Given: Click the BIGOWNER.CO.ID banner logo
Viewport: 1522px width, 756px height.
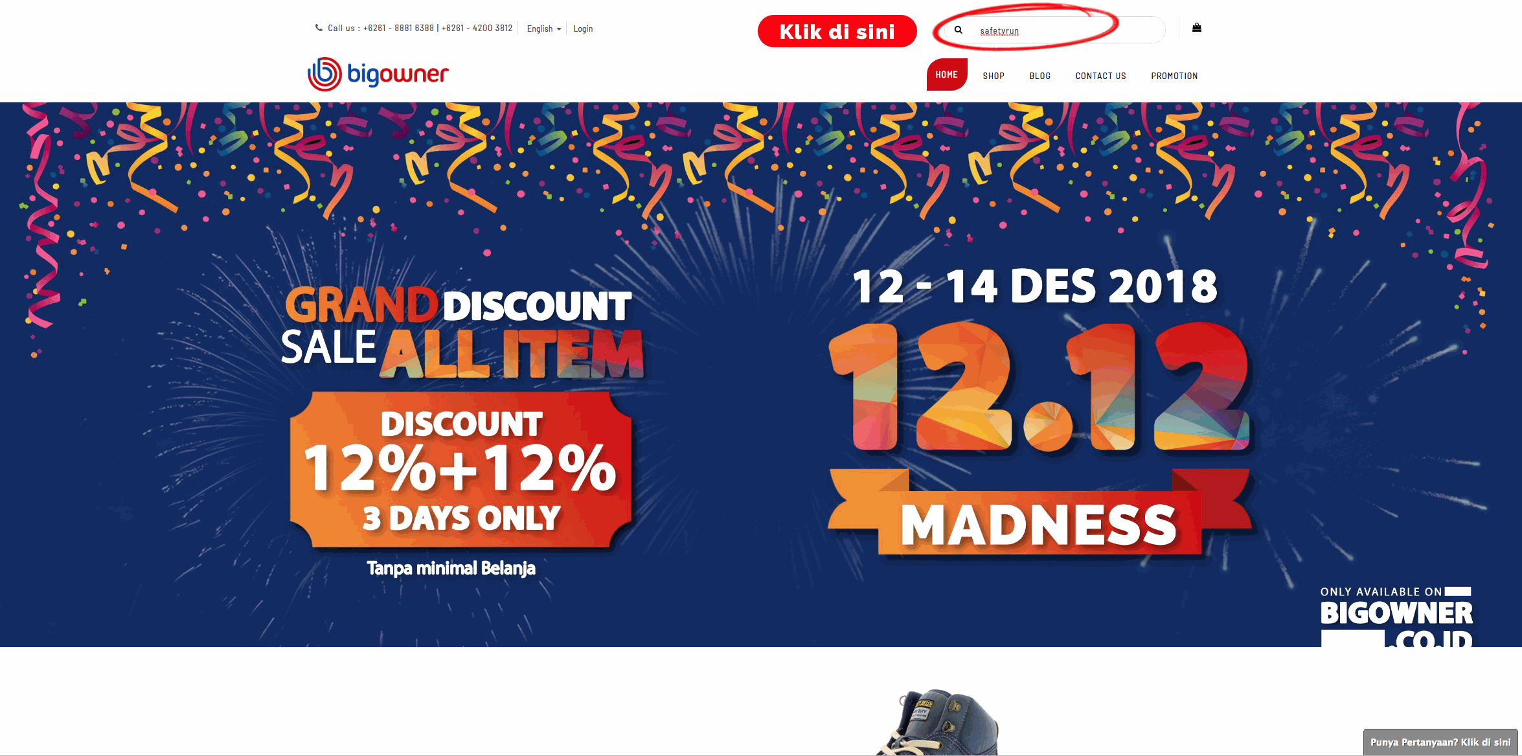Looking at the screenshot, I should tap(1396, 617).
